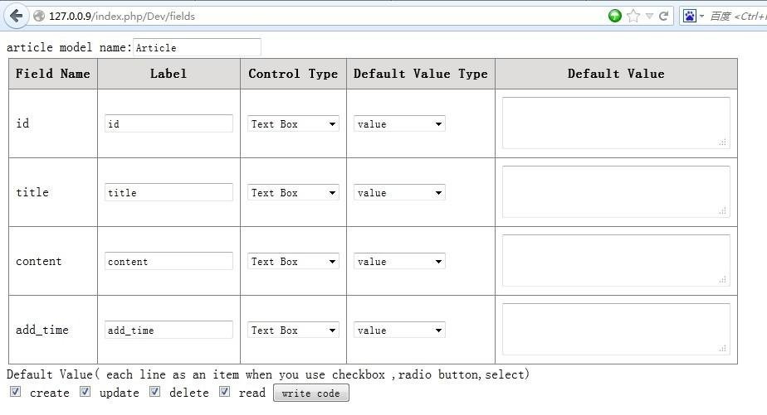Toggle the delete checkbox
This screenshot has height=415, width=767.
(x=154, y=392)
